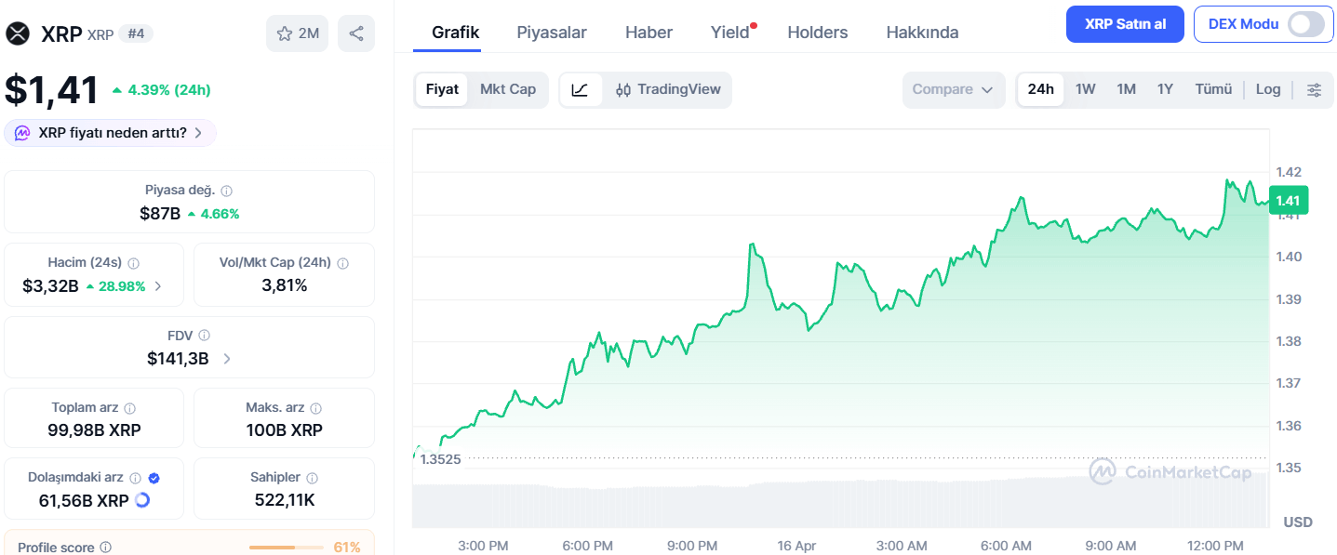Select 1Y time range
1337x555 pixels.
[x=1165, y=89]
